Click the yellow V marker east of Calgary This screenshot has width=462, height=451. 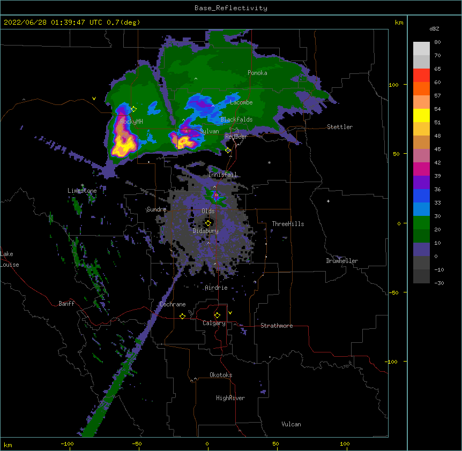[230, 313]
